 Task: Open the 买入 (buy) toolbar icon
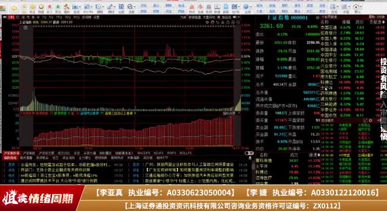coord(50,8)
